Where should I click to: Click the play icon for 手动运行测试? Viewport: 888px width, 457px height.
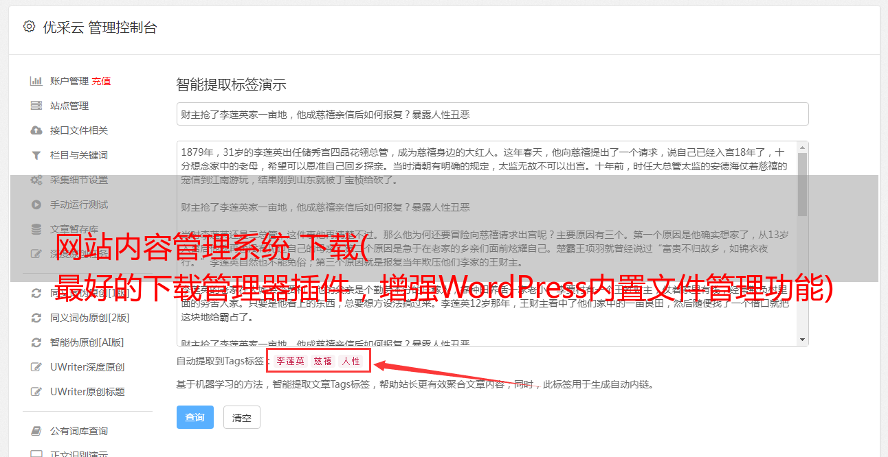coord(36,204)
